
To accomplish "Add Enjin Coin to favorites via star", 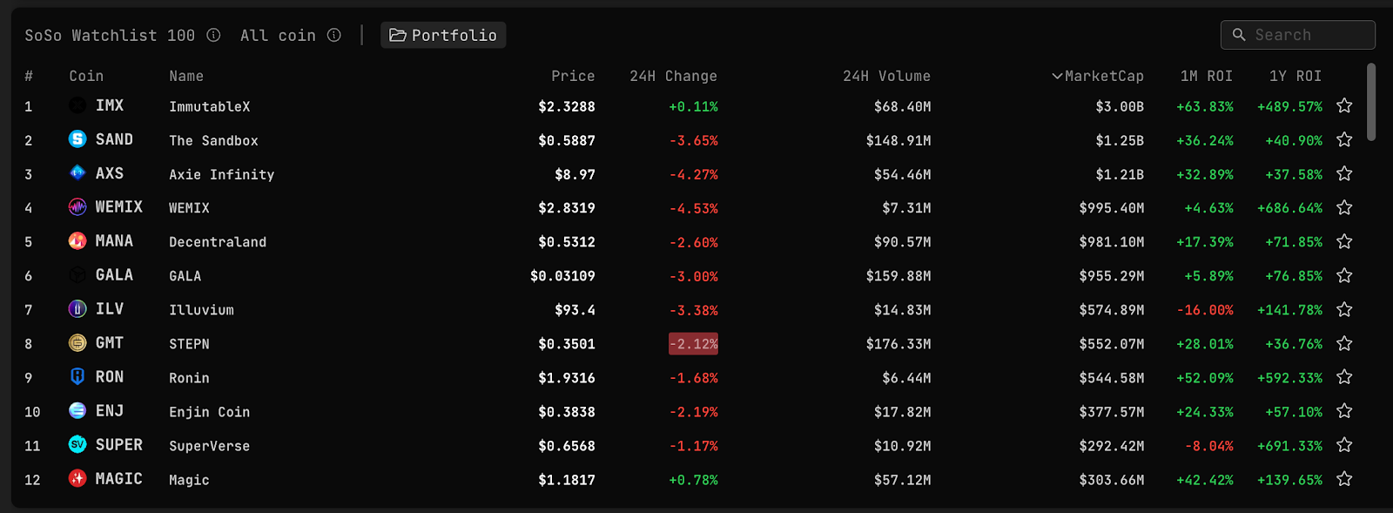I will [1344, 412].
